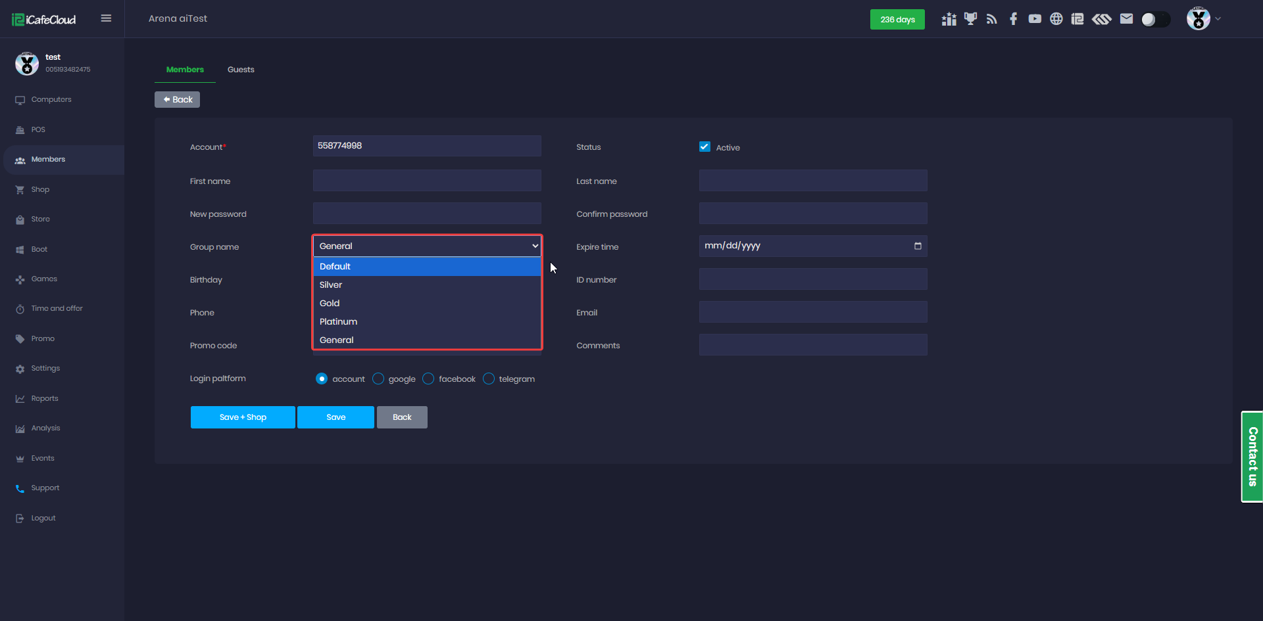The image size is (1263, 621).
Task: Open the mail envelope icon
Action: click(1126, 19)
